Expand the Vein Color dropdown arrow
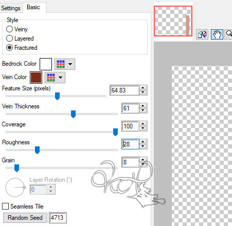Image resolution: width=232 pixels, height=226 pixels. point(60,78)
